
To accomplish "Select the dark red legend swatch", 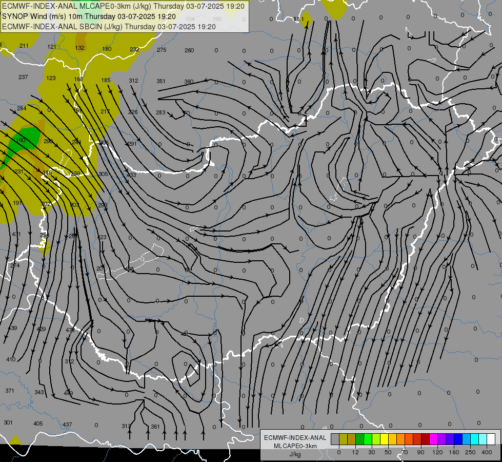I will click(x=425, y=439).
